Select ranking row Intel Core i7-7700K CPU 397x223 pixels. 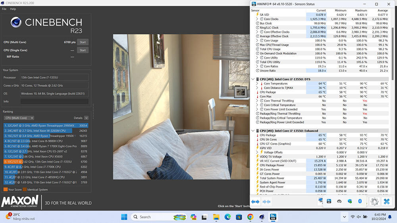tap(46, 167)
